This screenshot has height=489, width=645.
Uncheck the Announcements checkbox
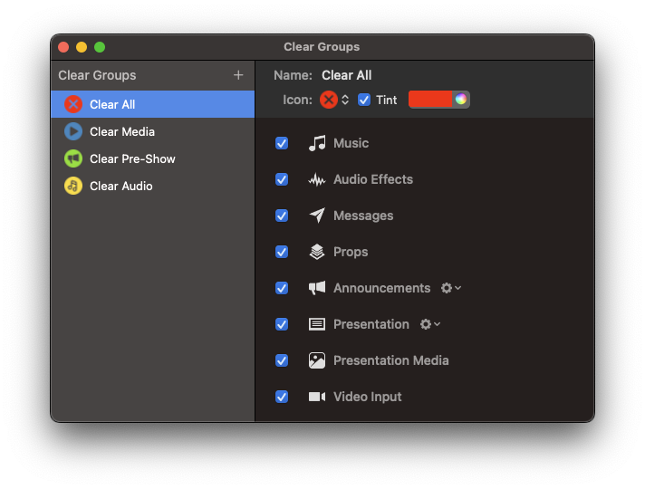pos(282,288)
